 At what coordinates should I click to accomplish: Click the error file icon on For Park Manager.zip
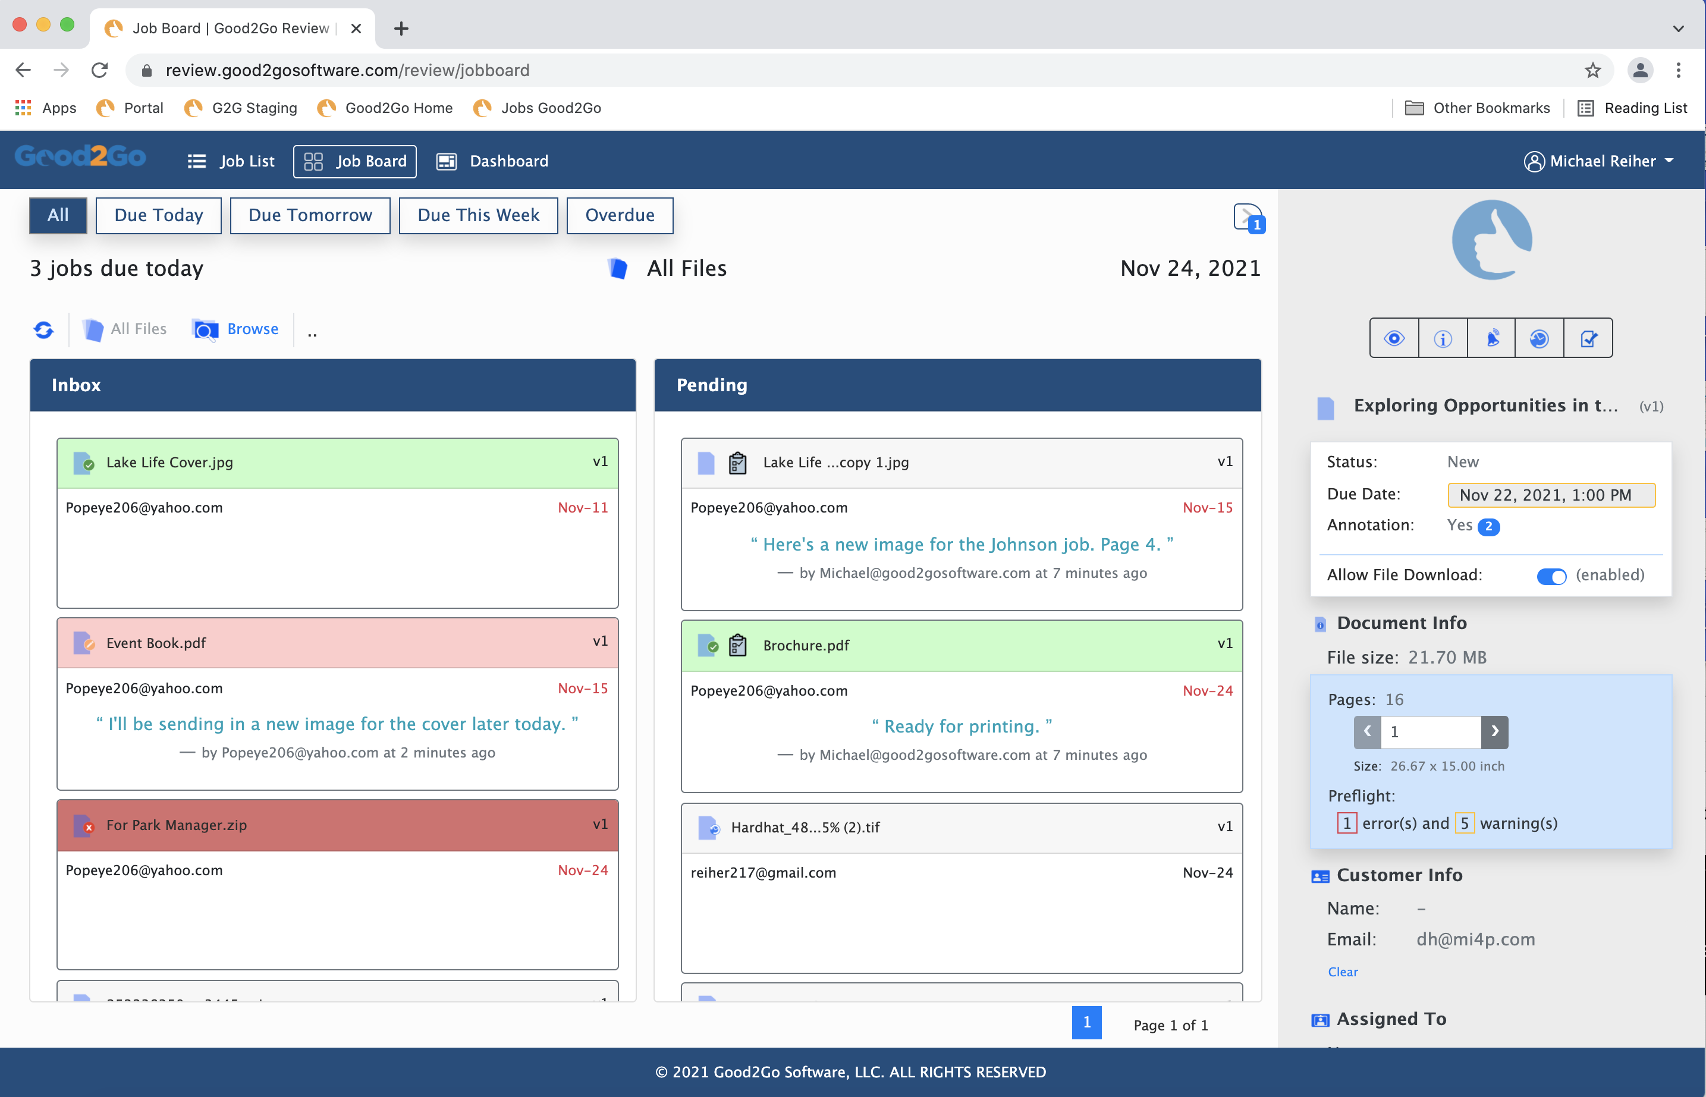pyautogui.click(x=83, y=826)
